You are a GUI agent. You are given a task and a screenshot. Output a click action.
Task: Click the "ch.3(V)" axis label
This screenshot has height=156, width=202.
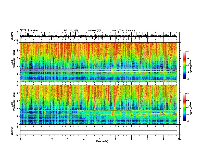(12, 131)
